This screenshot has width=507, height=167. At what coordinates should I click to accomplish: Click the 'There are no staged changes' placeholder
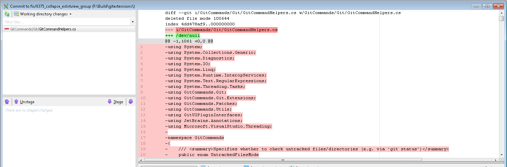pos(29,110)
